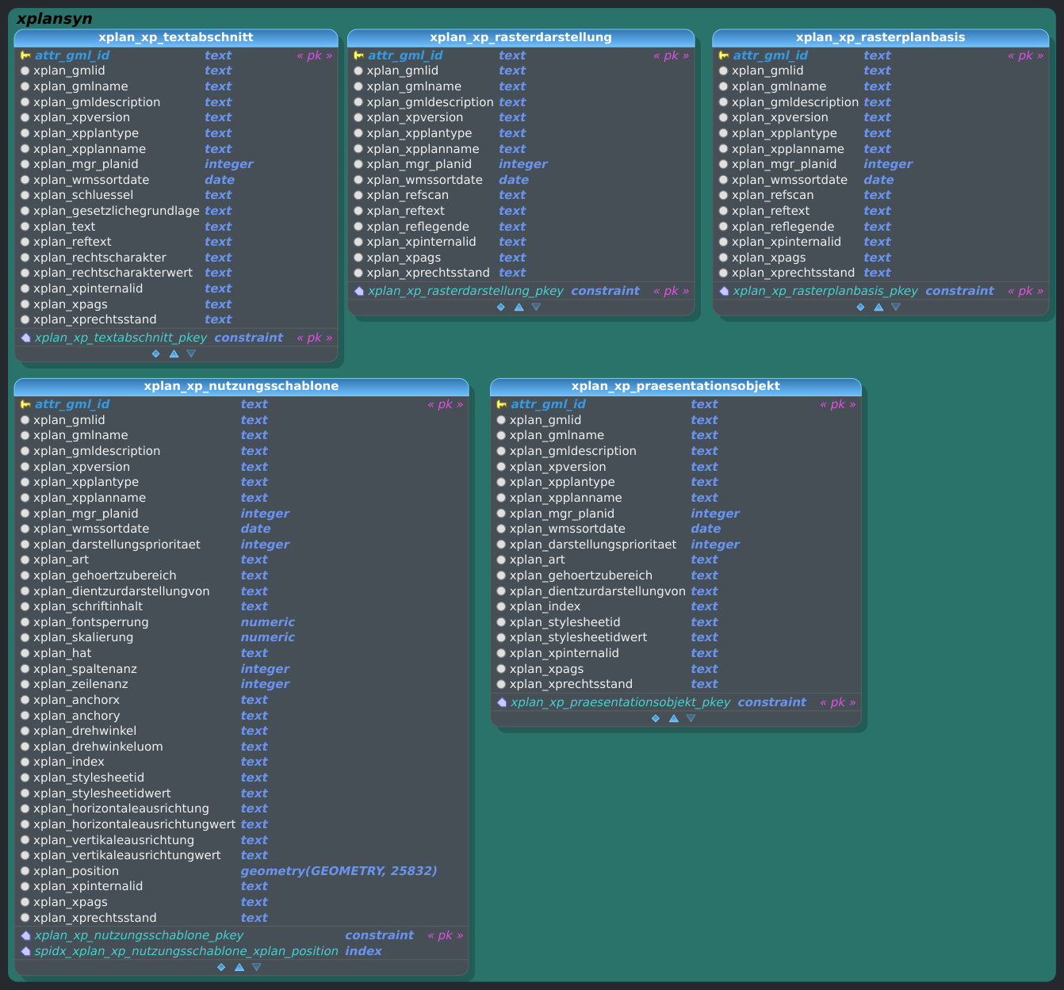Toggle the diamond button under xplan_xp_nutzungsschablone
Screen dimensions: 1064x990
click(221, 967)
